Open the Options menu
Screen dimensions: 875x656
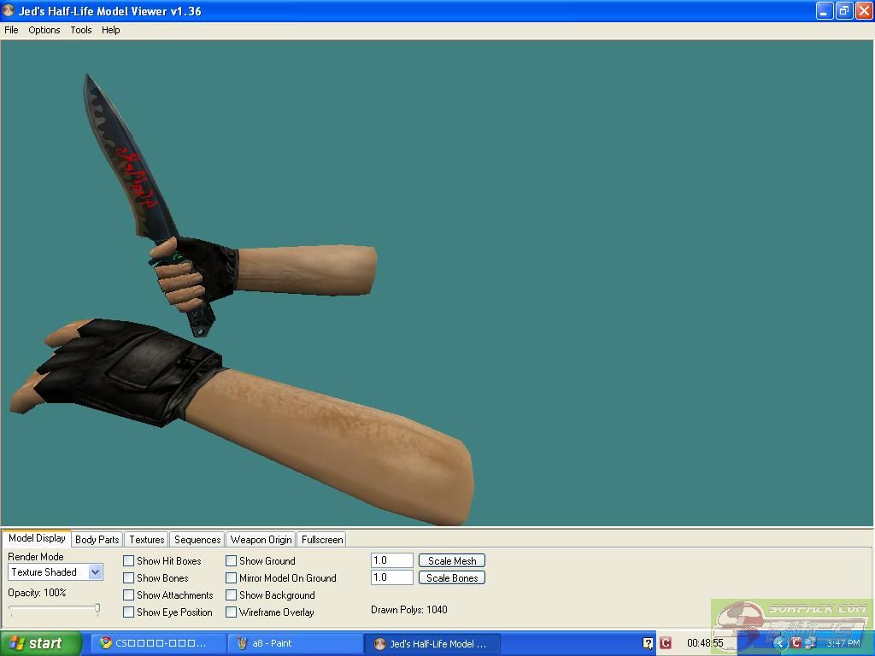44,30
